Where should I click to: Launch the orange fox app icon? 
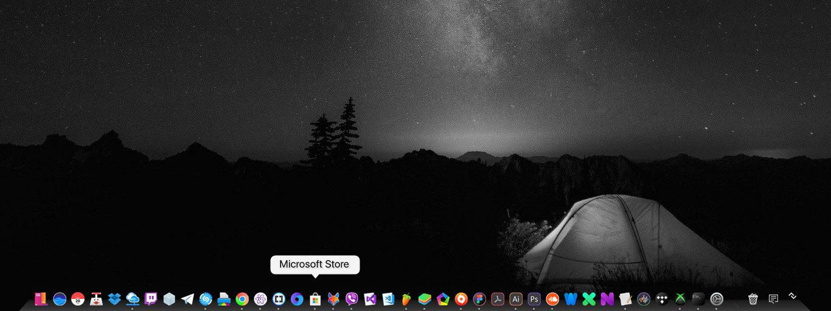(333, 299)
